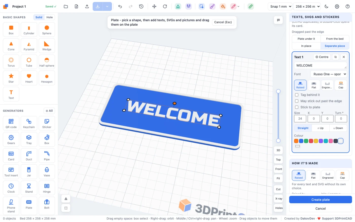Pick the green ruler measure tool

pos(251,7)
